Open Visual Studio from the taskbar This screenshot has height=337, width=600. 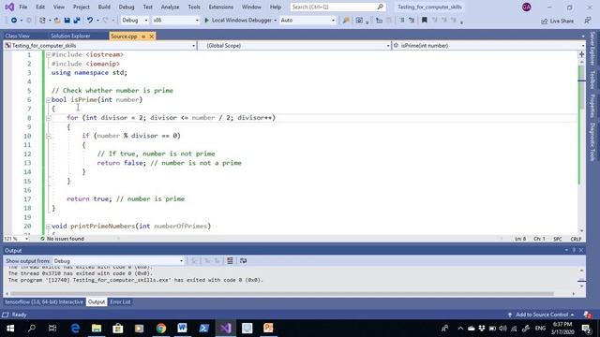pyautogui.click(x=226, y=329)
